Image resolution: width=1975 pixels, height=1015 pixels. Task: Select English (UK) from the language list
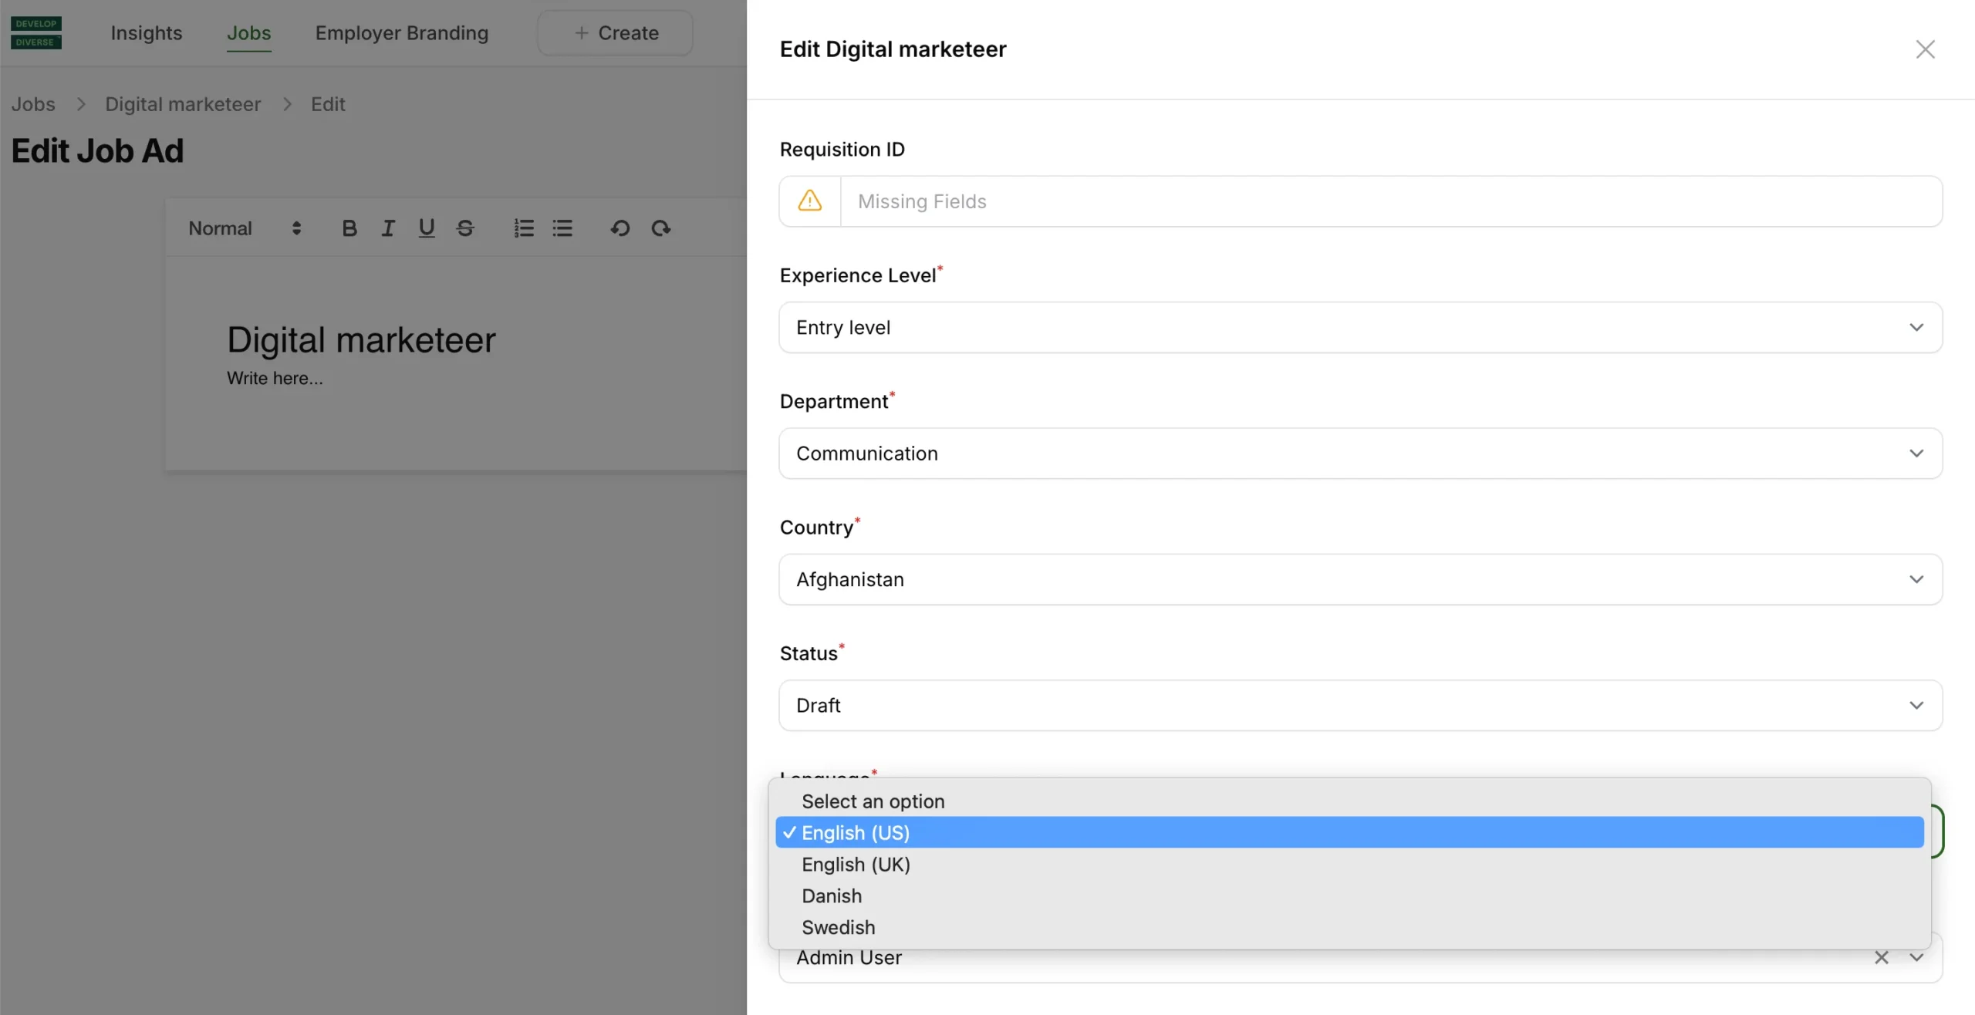[856, 865]
